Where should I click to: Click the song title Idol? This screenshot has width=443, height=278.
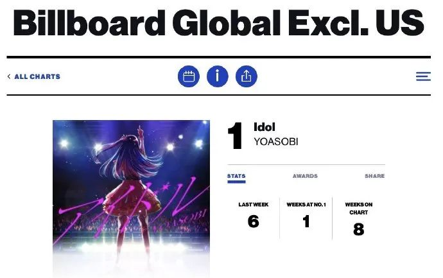264,128
